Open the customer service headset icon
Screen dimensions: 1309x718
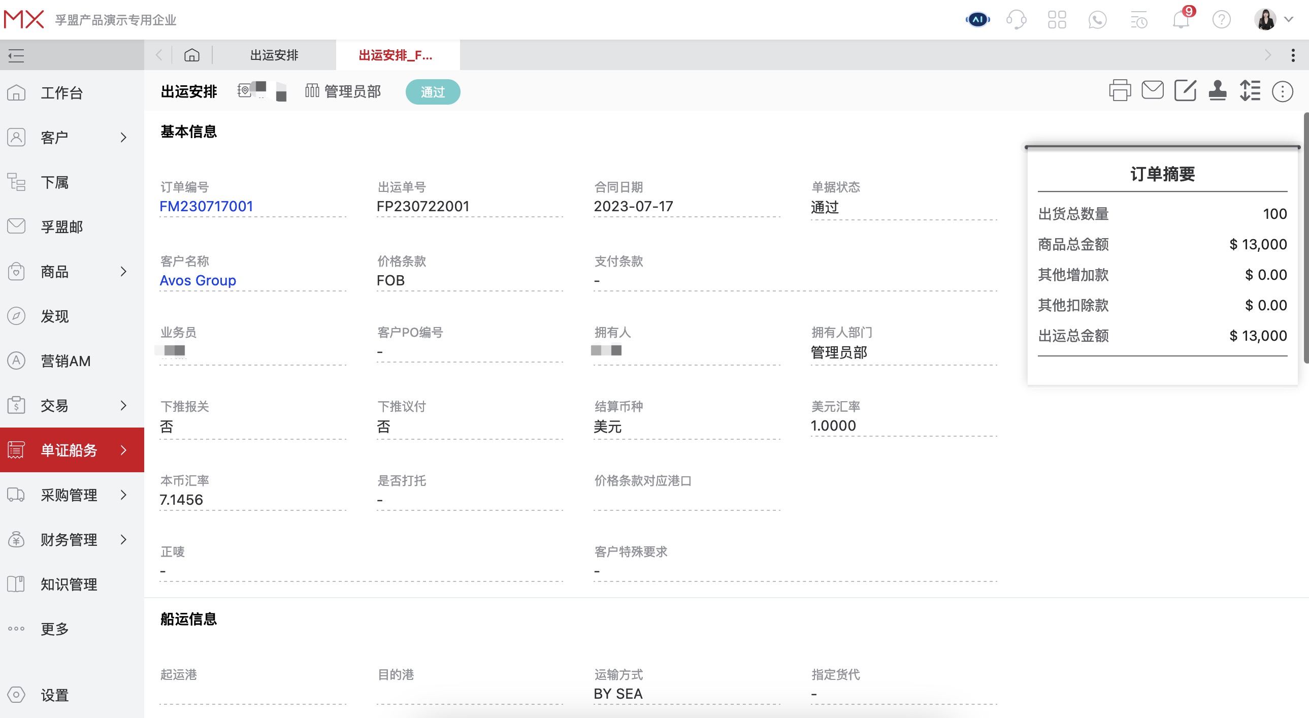(x=1017, y=19)
